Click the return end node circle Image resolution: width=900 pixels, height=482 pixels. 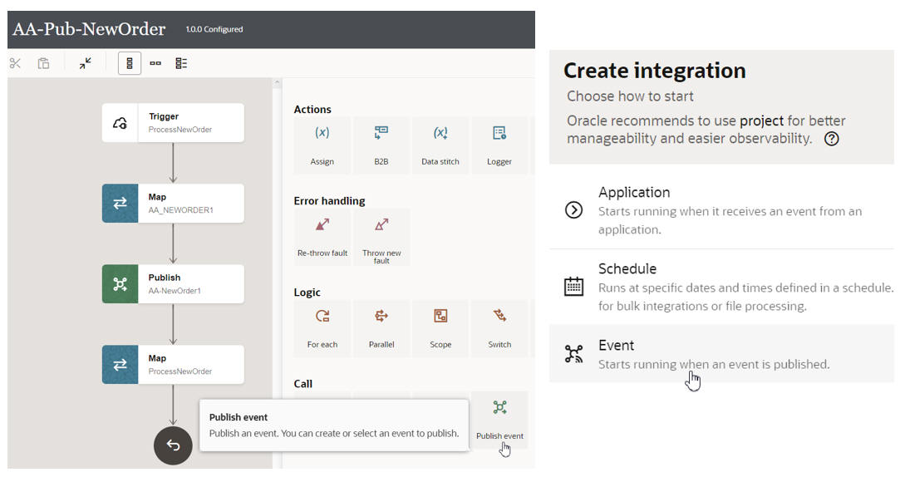[173, 445]
